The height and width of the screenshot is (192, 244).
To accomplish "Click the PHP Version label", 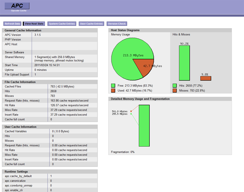I will pos(13,40).
